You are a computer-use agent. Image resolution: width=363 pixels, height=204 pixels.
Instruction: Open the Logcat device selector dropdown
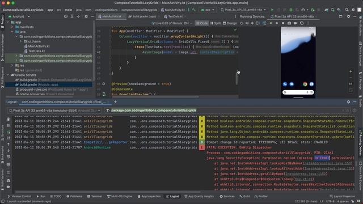[x=54, y=110]
